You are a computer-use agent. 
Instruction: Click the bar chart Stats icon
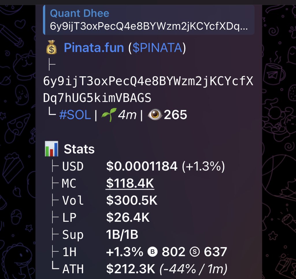51,149
